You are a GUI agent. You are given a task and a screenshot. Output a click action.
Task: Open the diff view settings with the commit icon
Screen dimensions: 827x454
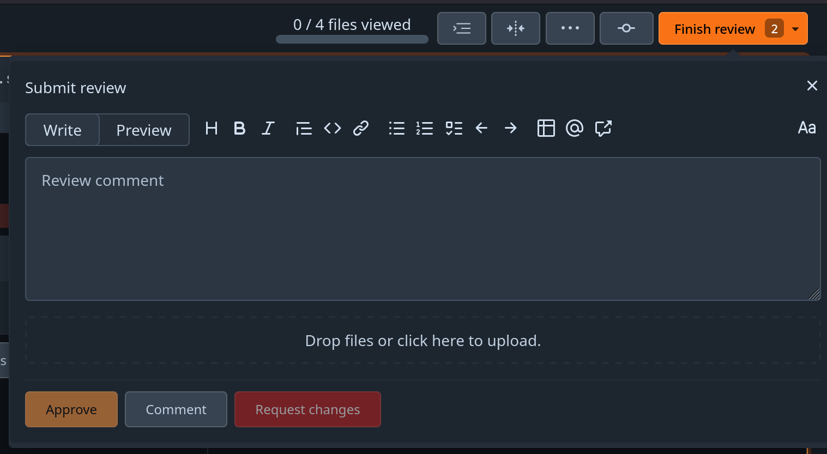coord(626,28)
